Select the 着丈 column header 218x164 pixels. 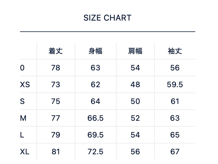click(56, 51)
